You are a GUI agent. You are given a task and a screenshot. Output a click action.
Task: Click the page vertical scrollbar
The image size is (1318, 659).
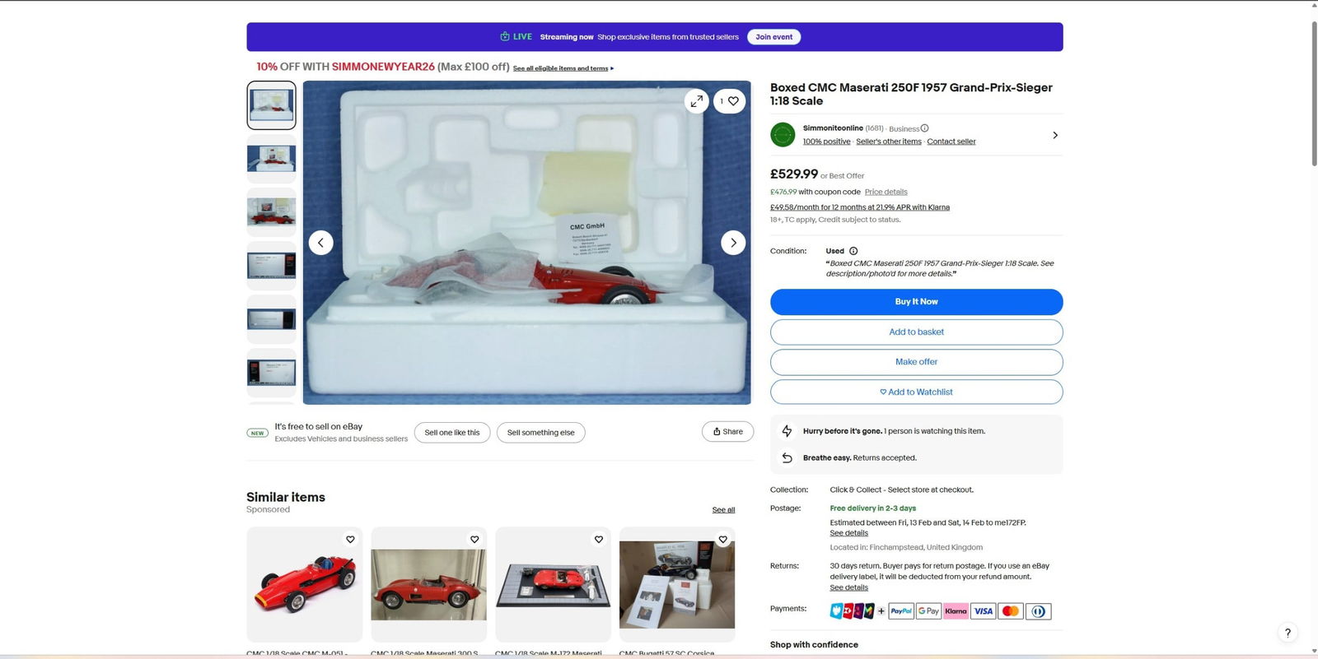pos(1313,90)
